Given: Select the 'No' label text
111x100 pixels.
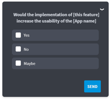Looking at the screenshot, I should [26, 49].
